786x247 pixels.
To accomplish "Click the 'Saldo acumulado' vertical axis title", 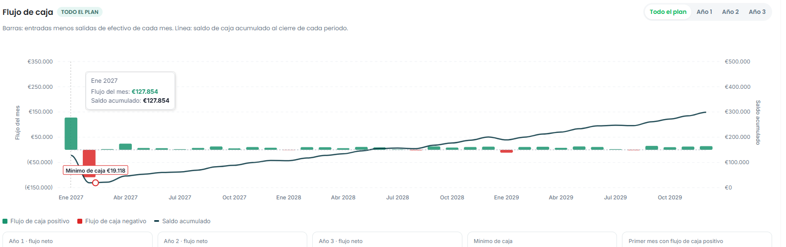I will pyautogui.click(x=758, y=123).
